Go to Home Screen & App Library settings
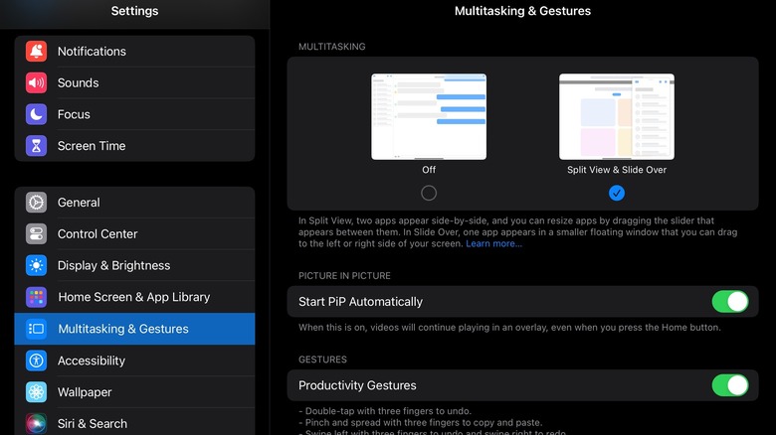The height and width of the screenshot is (435, 776). coord(134,297)
